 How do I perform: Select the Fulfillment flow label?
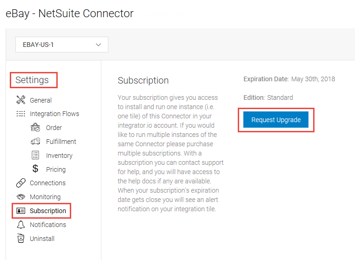coord(61,142)
